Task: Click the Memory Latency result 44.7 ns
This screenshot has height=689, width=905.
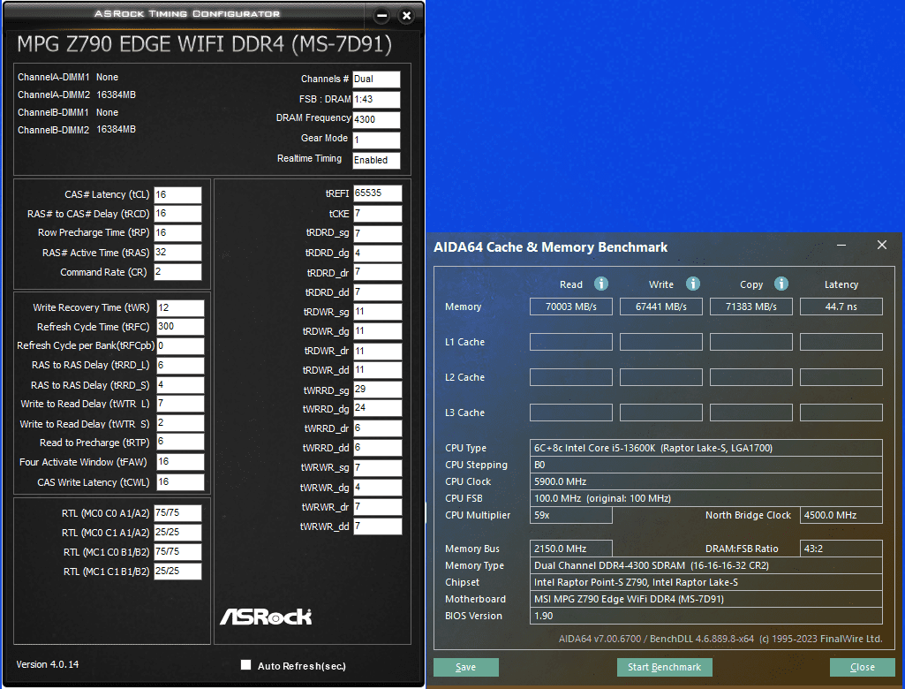Action: click(x=841, y=307)
